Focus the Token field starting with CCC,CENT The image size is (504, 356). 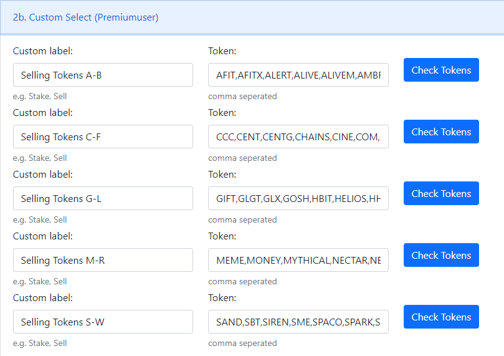pyautogui.click(x=298, y=137)
